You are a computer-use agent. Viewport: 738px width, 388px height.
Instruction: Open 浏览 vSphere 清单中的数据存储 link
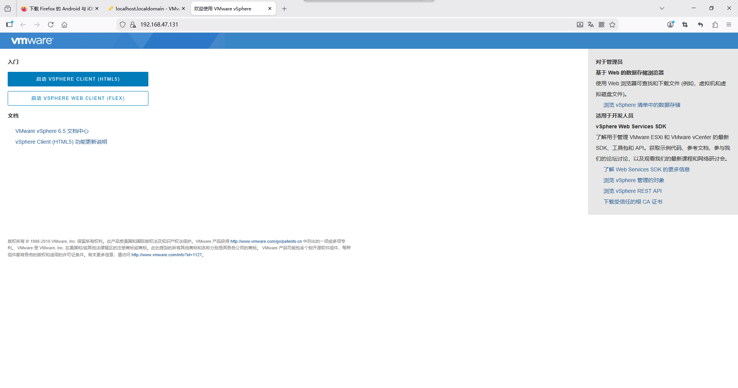tap(642, 105)
